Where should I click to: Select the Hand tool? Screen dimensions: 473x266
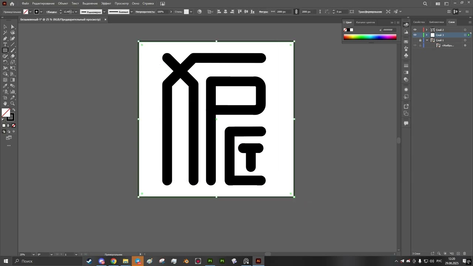point(5,103)
